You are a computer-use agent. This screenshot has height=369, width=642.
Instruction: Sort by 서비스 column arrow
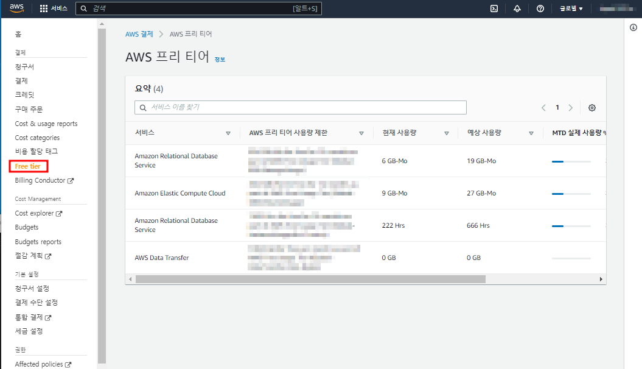pos(228,133)
